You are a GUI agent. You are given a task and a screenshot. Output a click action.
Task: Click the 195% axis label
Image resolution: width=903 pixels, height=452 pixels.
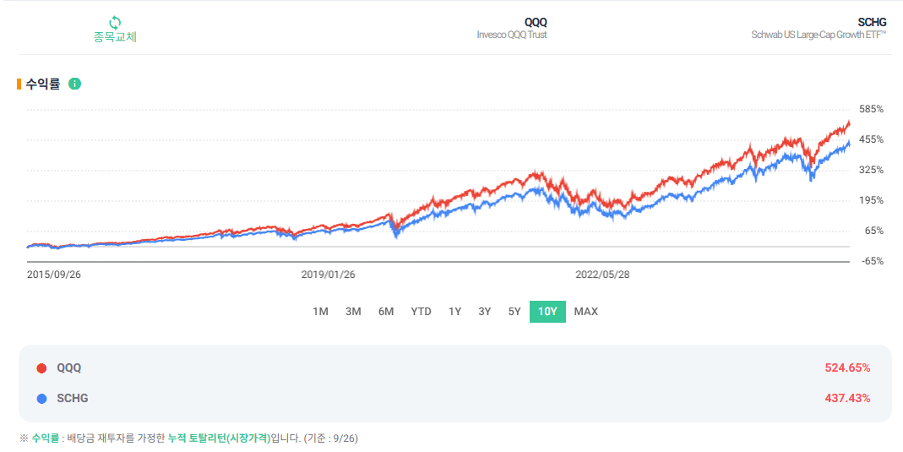click(x=872, y=200)
